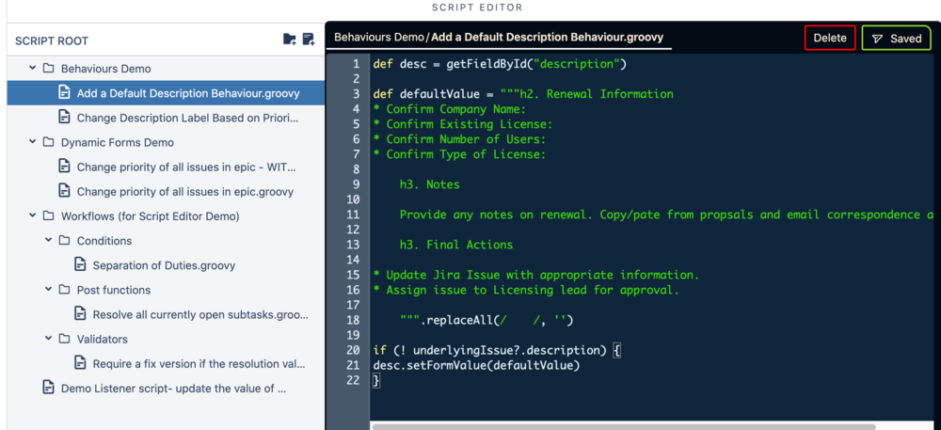Image resolution: width=941 pixels, height=430 pixels.
Task: Collapse the Validators folder
Action: coord(48,339)
